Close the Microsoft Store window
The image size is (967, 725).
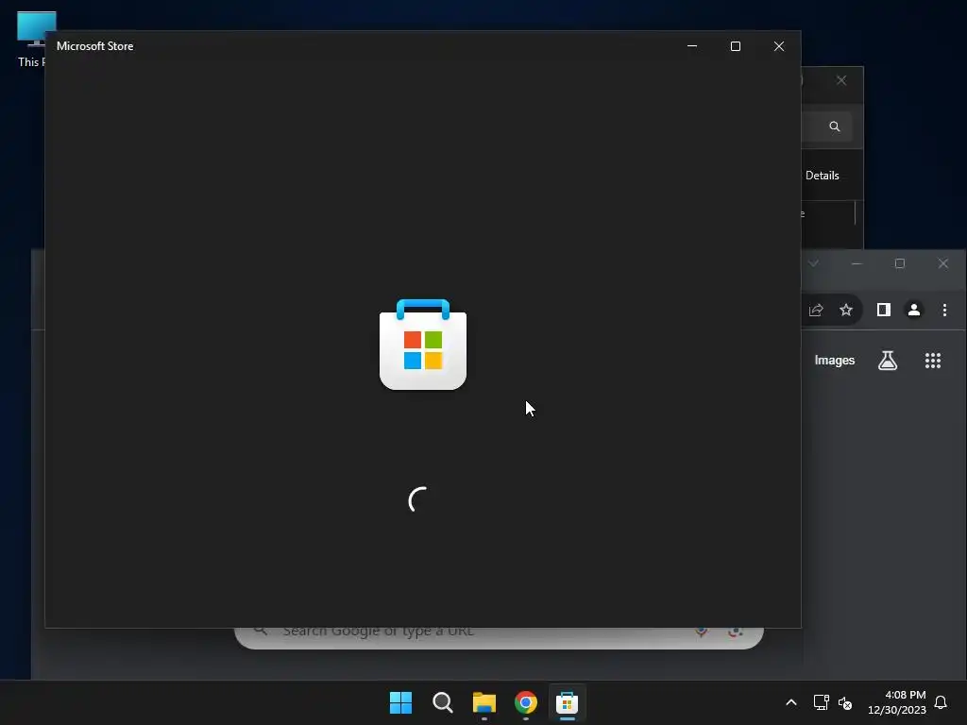(779, 46)
